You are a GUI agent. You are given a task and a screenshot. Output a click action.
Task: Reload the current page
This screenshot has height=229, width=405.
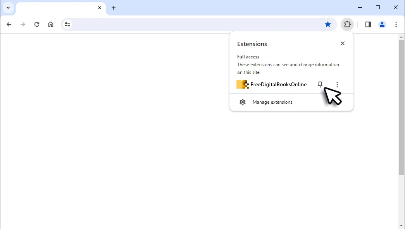37,24
